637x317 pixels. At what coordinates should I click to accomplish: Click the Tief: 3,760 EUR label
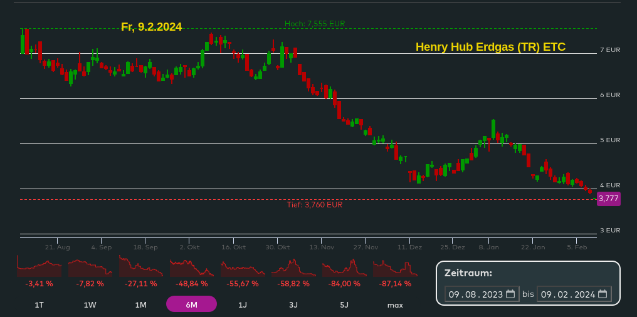click(315, 205)
